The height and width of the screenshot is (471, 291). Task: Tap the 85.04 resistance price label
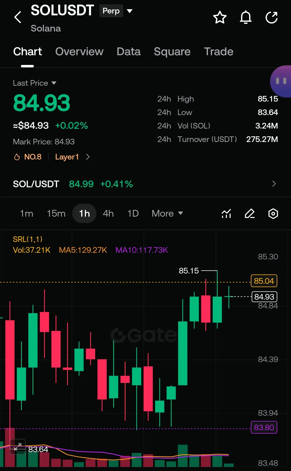(x=264, y=281)
